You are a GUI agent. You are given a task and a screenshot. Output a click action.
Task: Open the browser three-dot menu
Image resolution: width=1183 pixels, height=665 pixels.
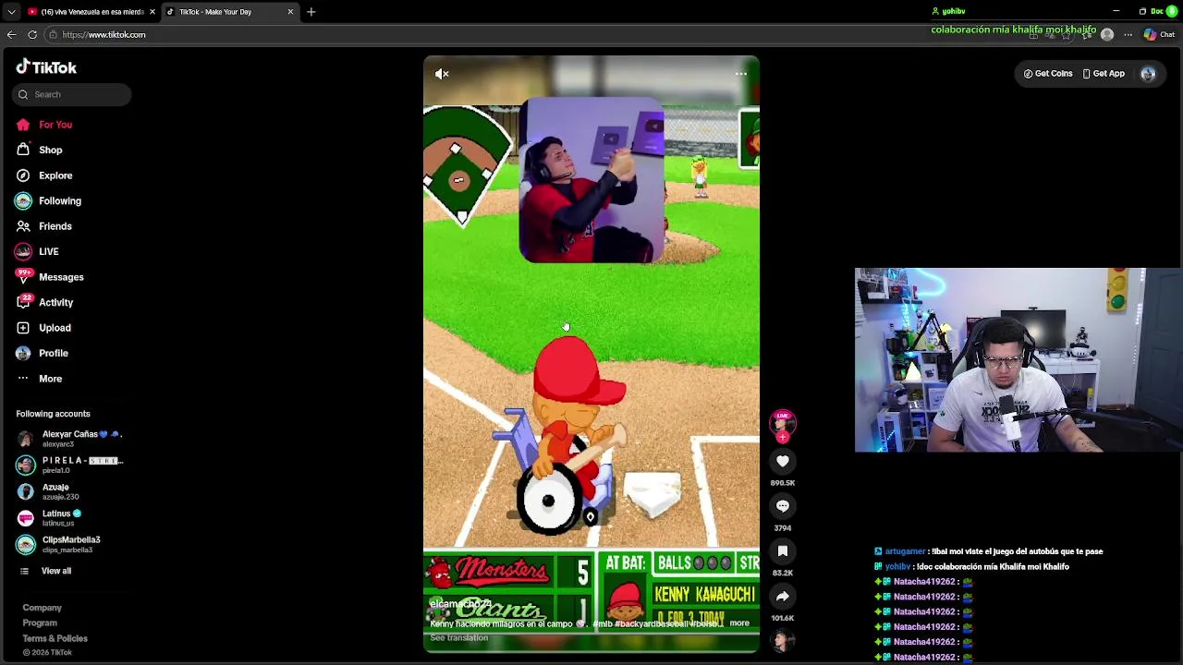[x=1128, y=35]
